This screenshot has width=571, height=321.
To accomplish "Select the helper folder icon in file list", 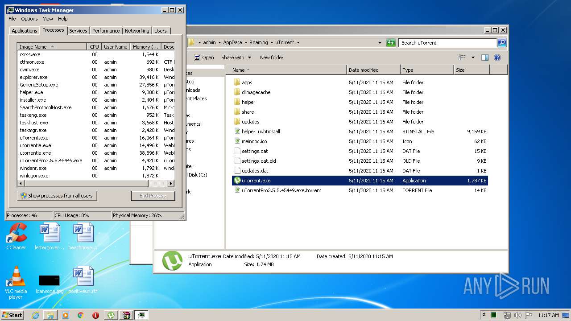I will point(237,102).
